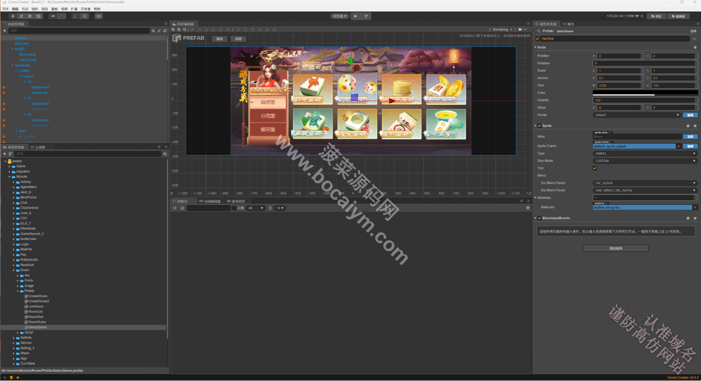Image resolution: width=701 pixels, height=381 pixels.
Task: Switch to the 游戏预览 tab
Action: point(236,201)
